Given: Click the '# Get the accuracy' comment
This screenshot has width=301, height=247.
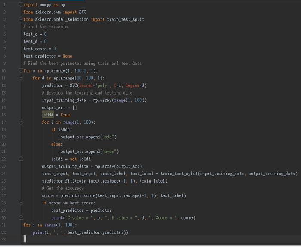Looking at the screenshot, I should click(x=63, y=188).
